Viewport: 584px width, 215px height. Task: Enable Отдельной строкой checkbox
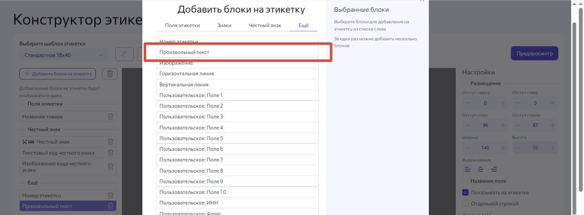[x=466, y=203]
